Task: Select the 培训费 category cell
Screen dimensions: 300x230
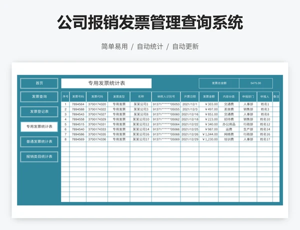Action: point(229,139)
